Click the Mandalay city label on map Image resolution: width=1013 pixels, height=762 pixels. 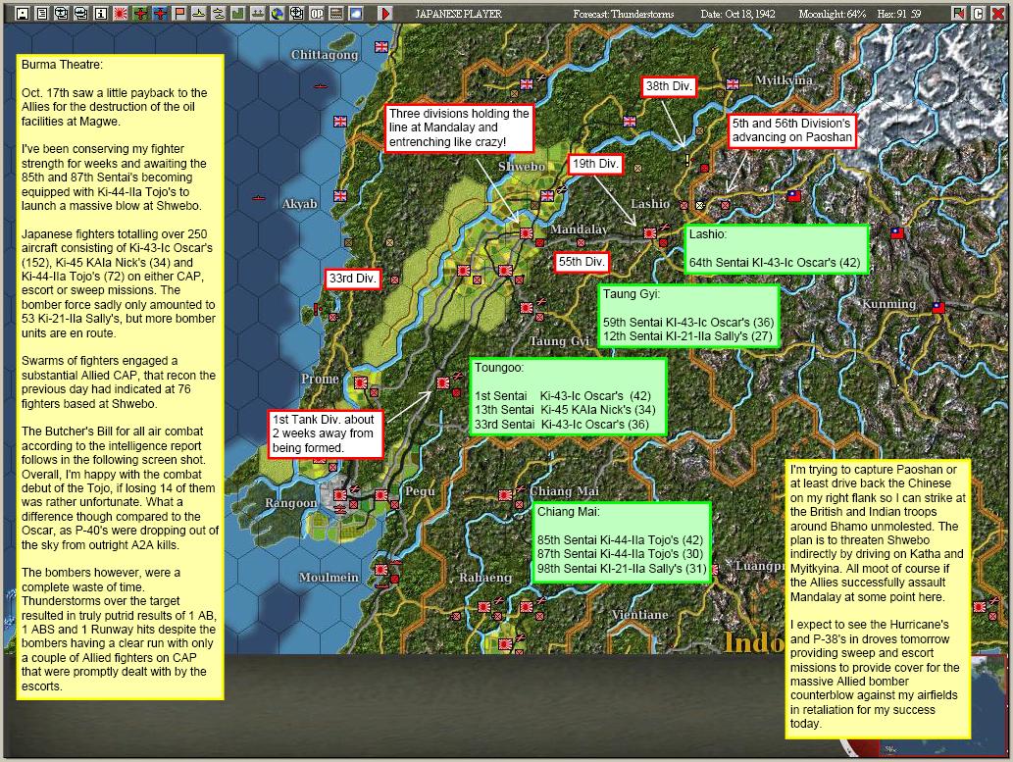pyautogui.click(x=579, y=229)
